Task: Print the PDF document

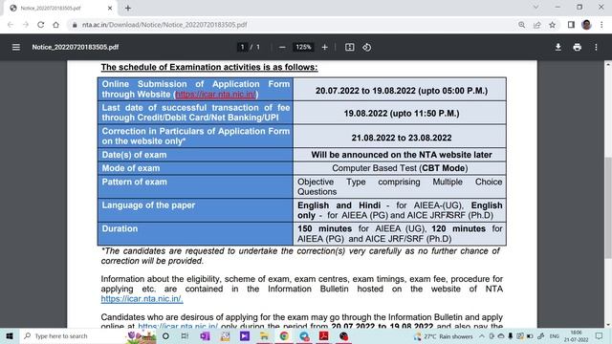Action: 578,47
